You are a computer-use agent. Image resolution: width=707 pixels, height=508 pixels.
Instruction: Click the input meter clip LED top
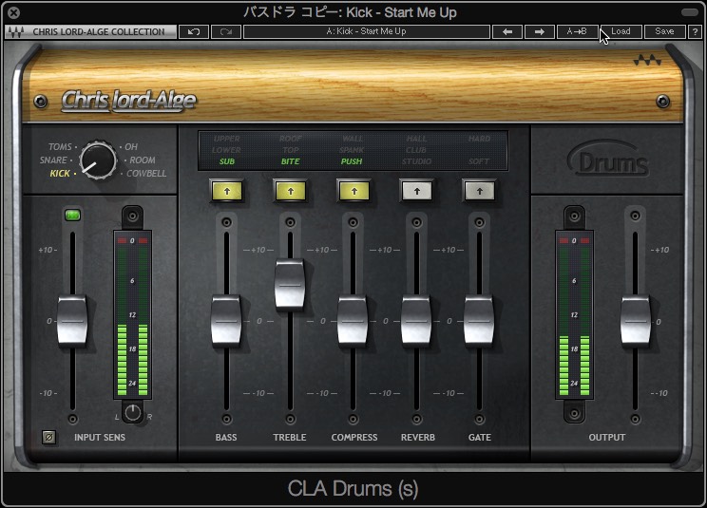[x=133, y=241]
